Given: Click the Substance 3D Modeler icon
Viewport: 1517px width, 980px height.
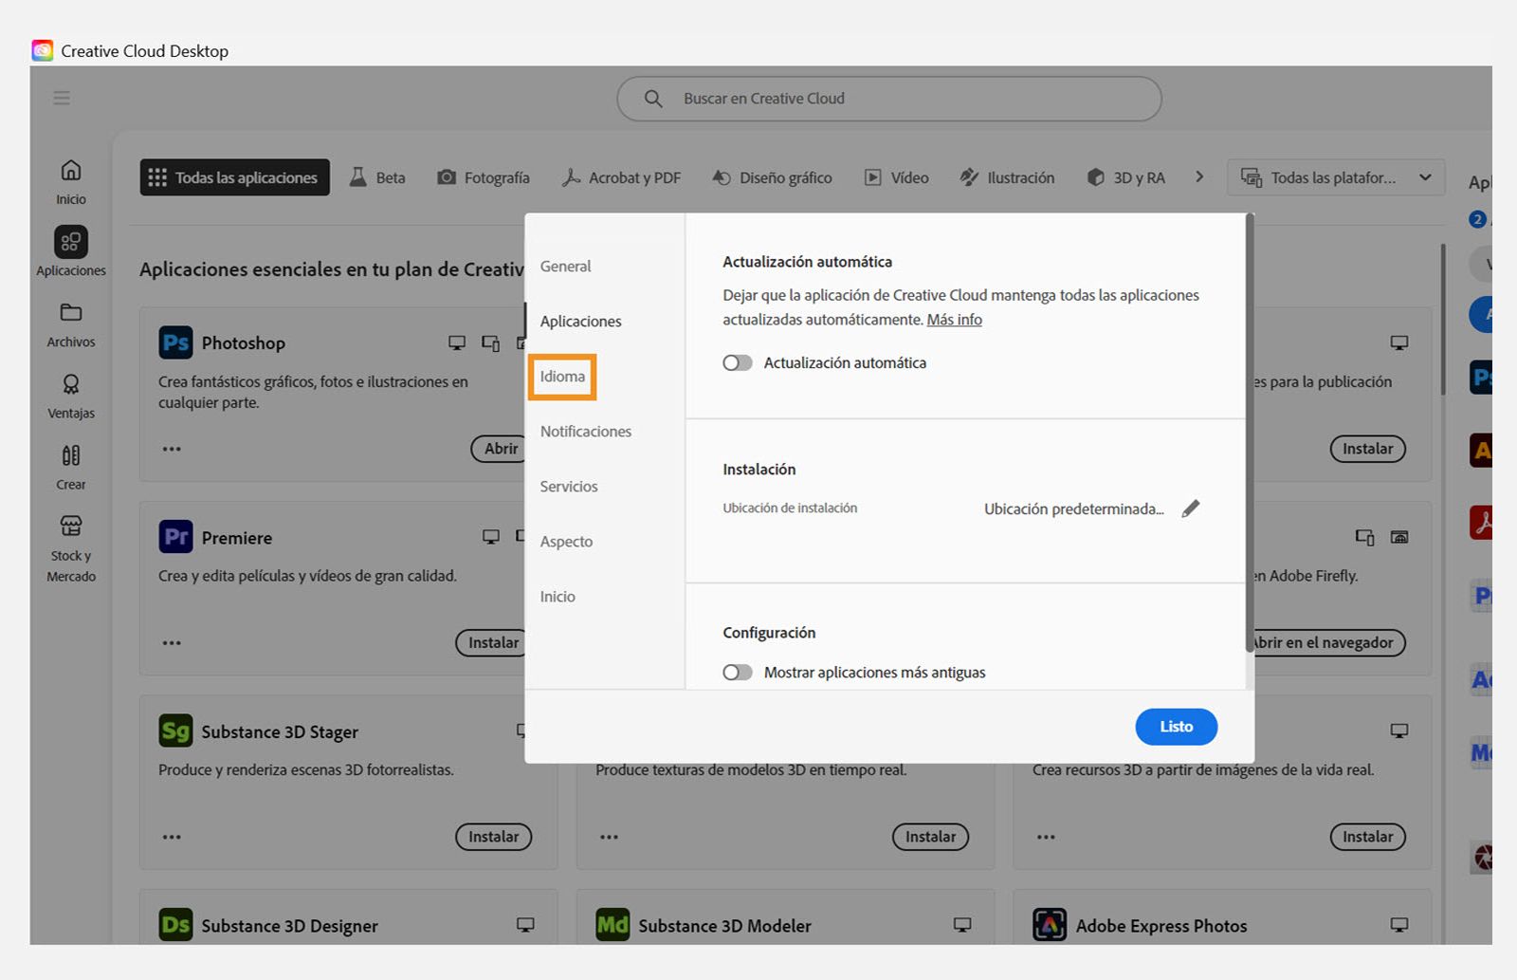Looking at the screenshot, I should coord(612,925).
